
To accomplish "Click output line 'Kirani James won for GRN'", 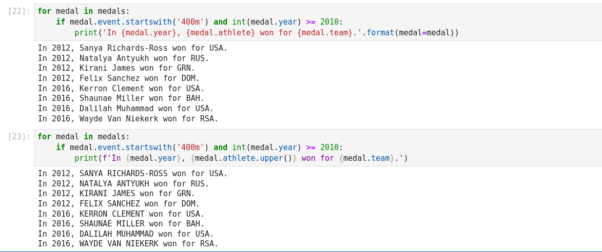I will click(x=116, y=68).
